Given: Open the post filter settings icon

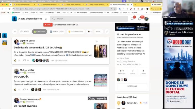Looking at the screenshot, I should tap(107, 32).
